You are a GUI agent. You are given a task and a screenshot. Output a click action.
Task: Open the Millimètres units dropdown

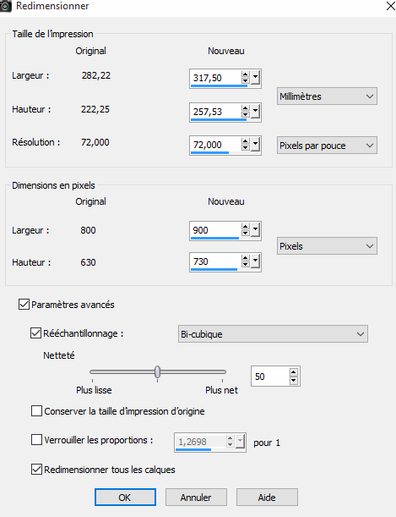coord(327,96)
